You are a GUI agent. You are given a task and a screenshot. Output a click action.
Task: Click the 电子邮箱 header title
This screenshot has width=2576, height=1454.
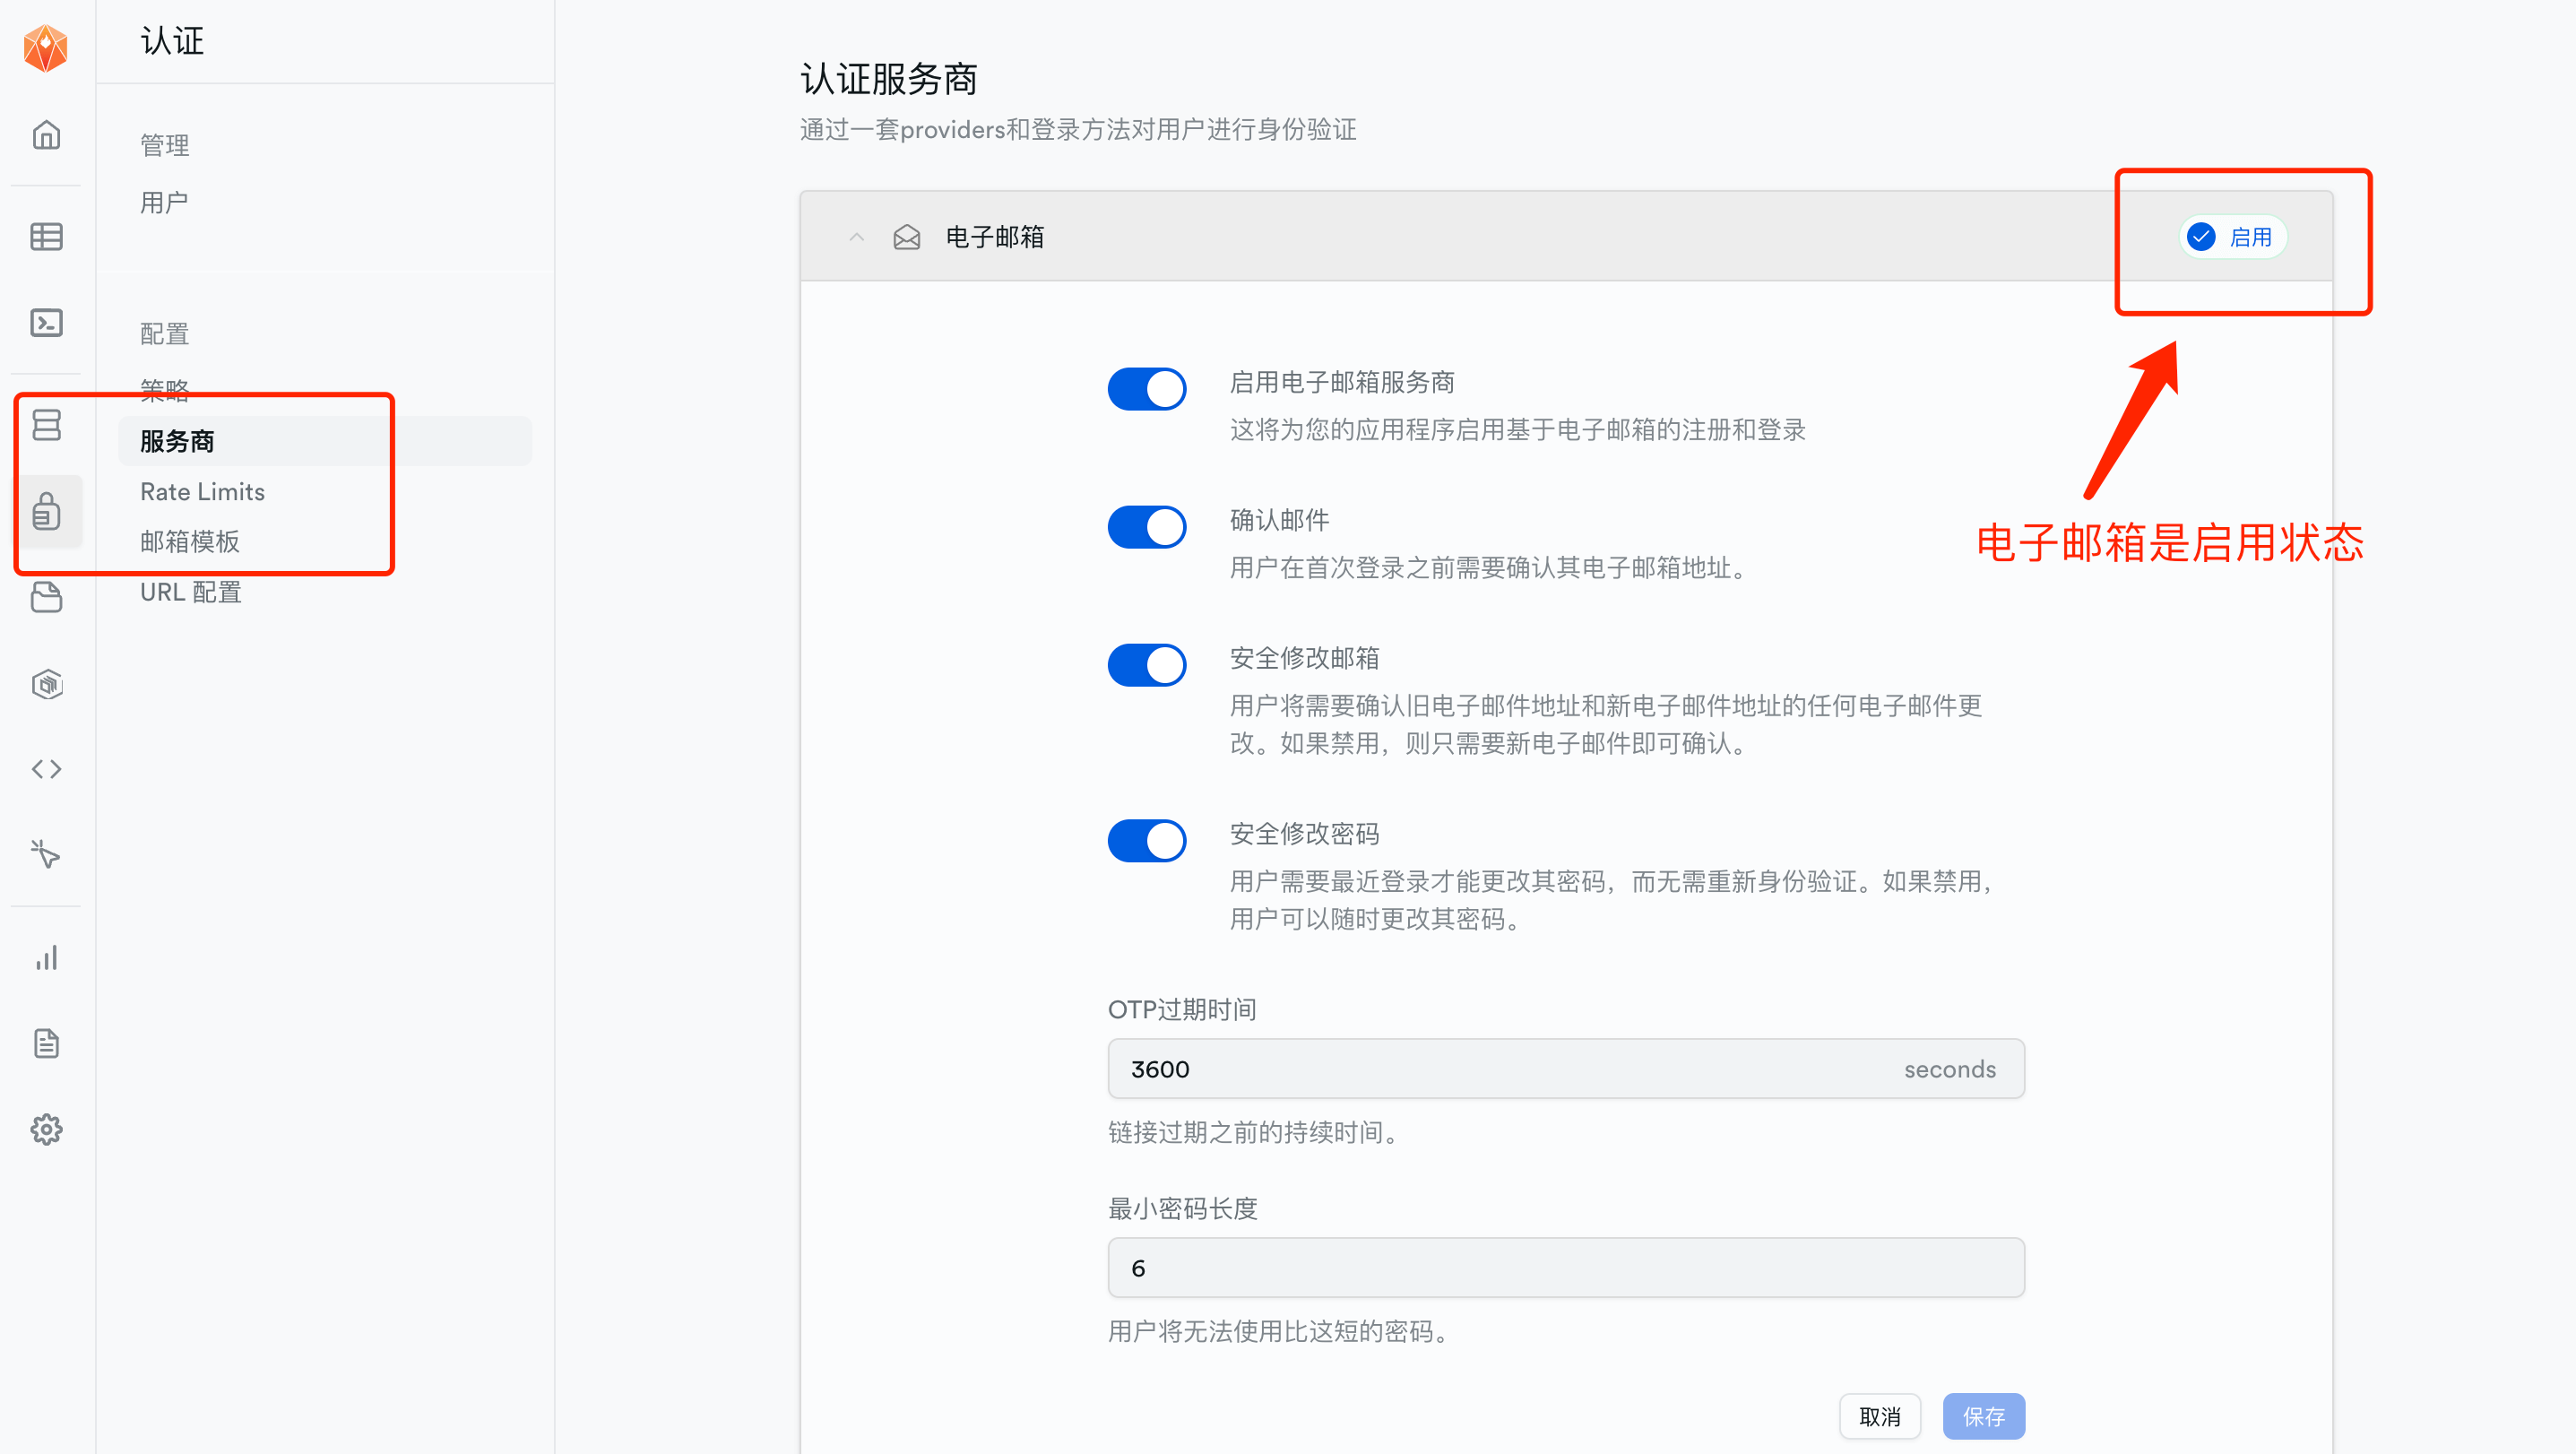pos(995,237)
